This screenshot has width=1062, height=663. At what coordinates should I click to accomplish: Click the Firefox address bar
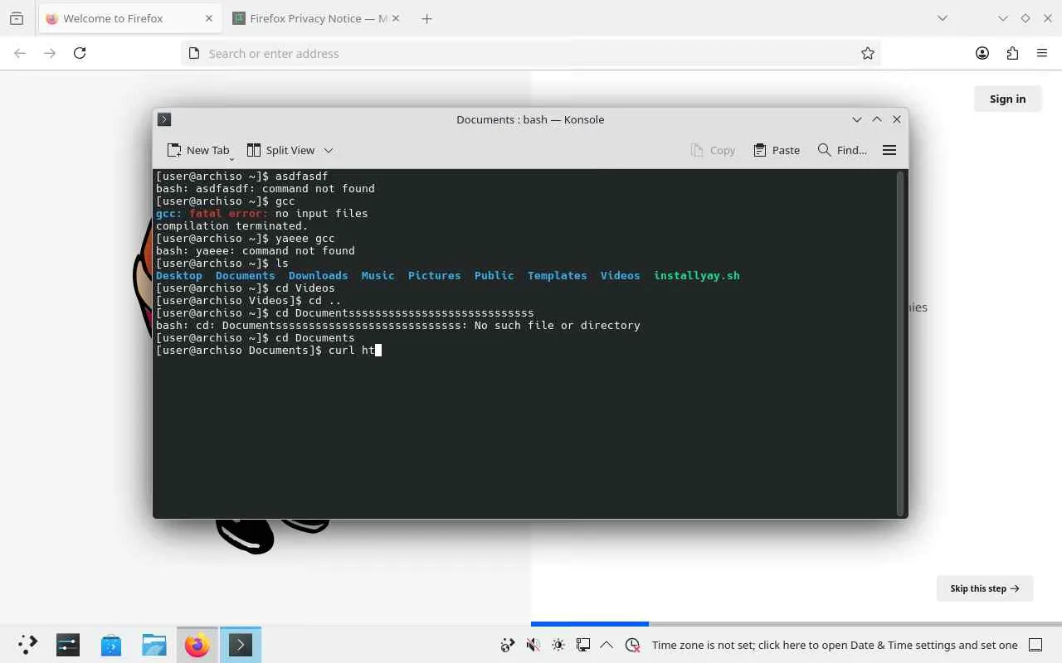coord(531,53)
